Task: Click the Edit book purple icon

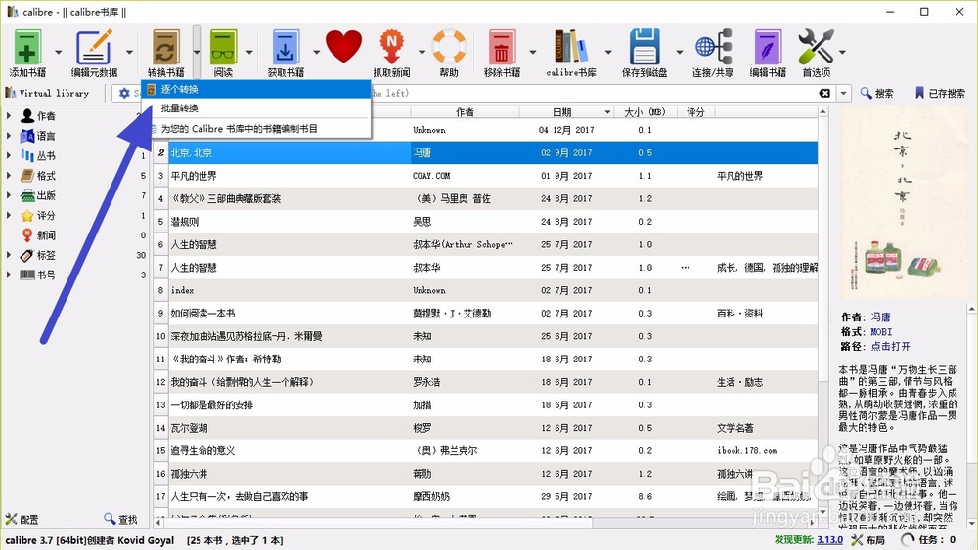Action: point(768,47)
